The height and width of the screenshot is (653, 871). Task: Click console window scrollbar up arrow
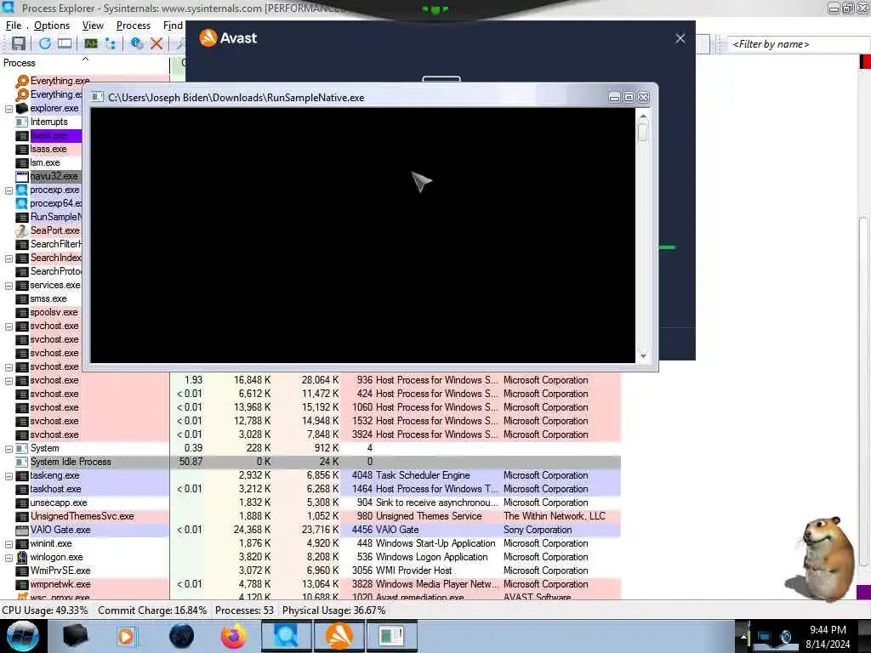coord(643,116)
